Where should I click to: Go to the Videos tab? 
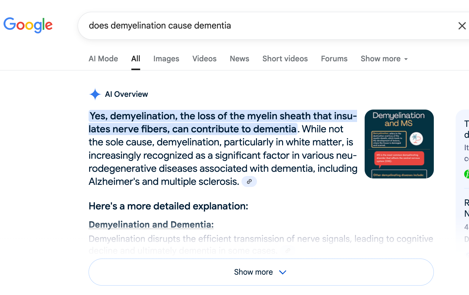(204, 59)
